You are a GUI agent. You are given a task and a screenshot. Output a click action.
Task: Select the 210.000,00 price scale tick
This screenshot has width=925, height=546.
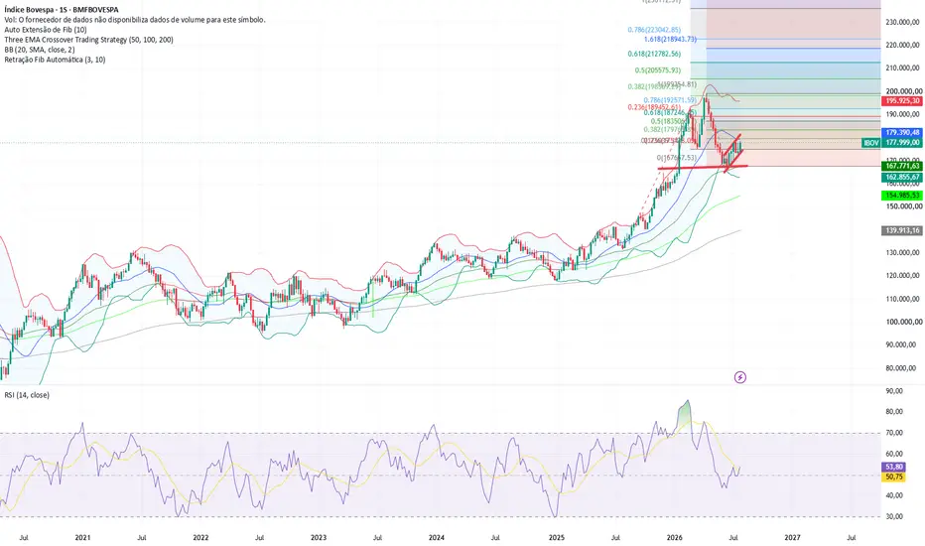pyautogui.click(x=902, y=68)
